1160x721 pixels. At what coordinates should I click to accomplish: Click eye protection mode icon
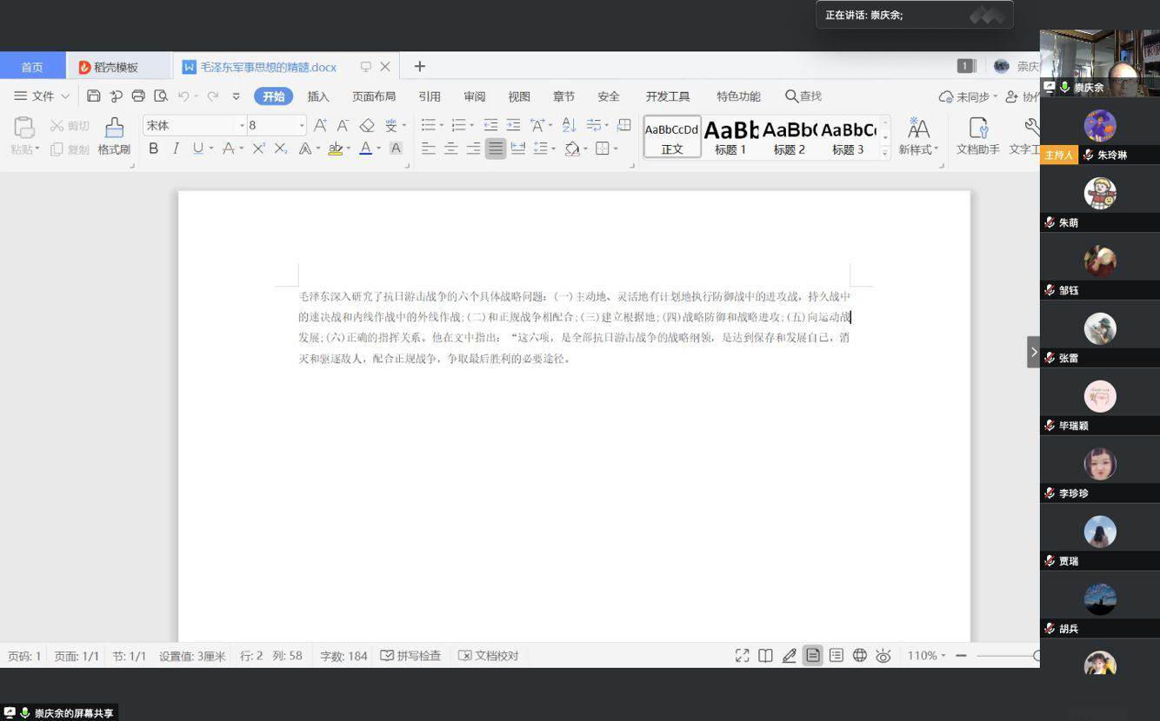tap(883, 656)
